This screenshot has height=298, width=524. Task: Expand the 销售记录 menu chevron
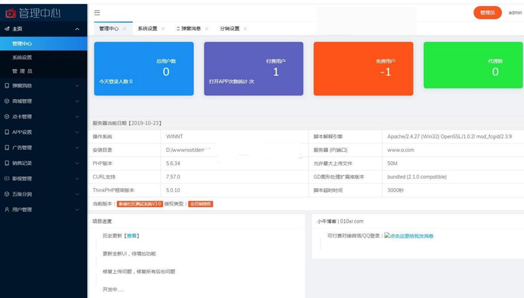pyautogui.click(x=77, y=163)
